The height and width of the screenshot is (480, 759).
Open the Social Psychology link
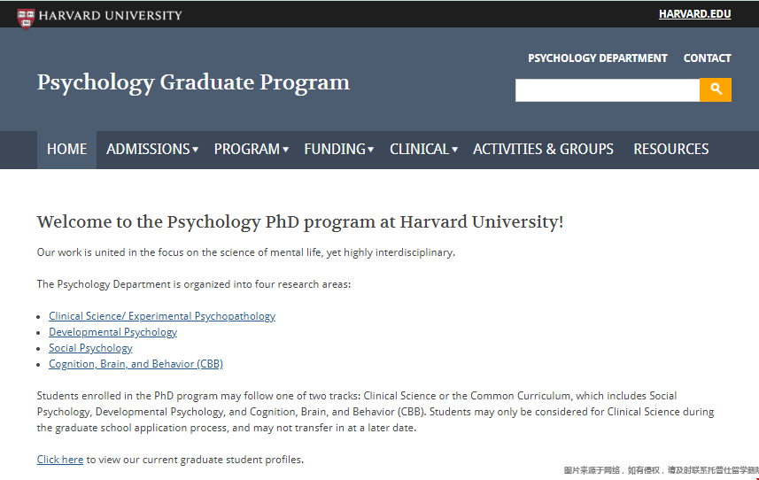(x=90, y=348)
